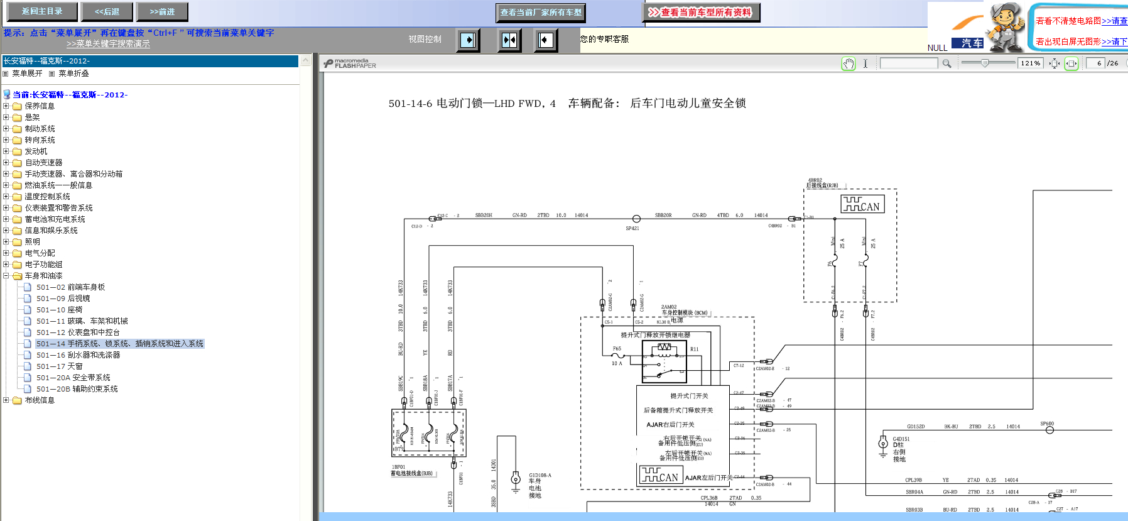
Task: Open the 501—17 天窗 item
Action: tap(60, 366)
